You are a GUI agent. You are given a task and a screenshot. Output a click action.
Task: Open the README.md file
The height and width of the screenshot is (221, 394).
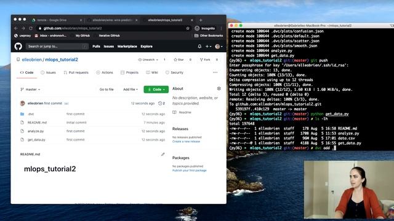pyautogui.click(x=37, y=123)
